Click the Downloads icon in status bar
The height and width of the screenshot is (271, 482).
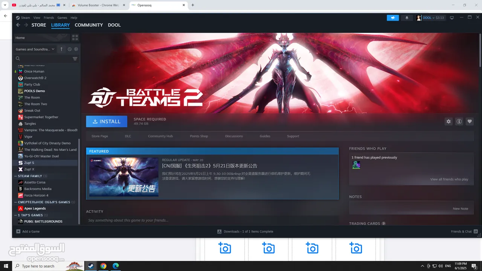219,231
